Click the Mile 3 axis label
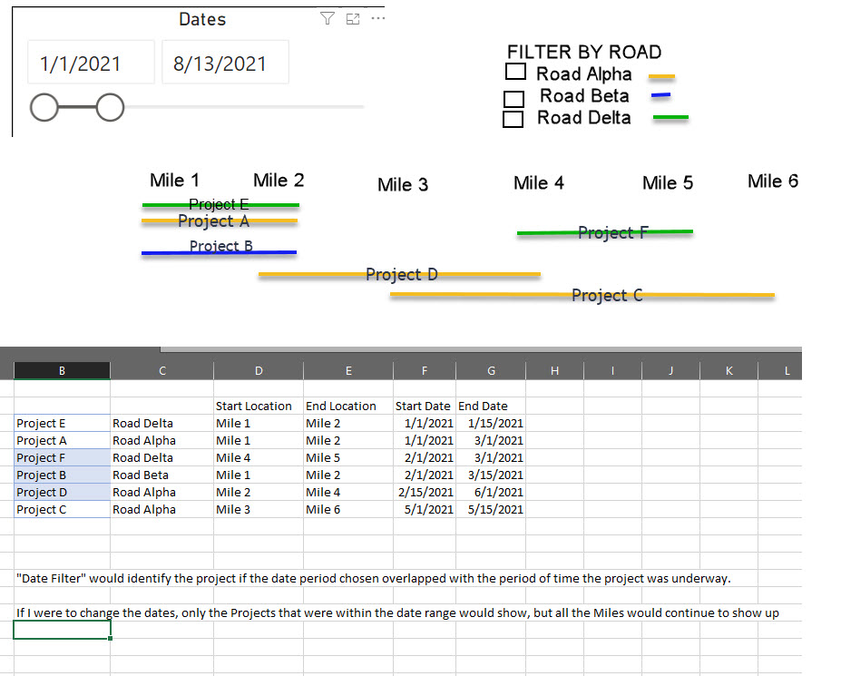This screenshot has height=676, width=841. click(x=403, y=184)
